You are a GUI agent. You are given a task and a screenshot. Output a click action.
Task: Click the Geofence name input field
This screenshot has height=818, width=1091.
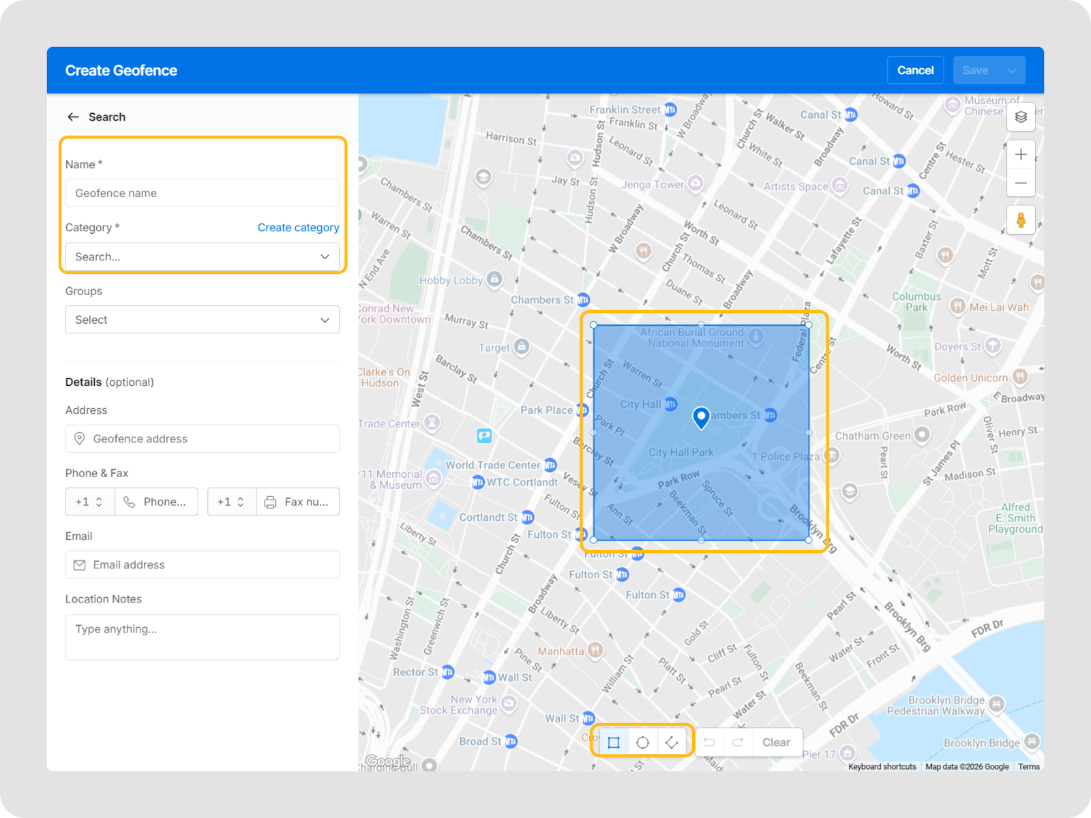(203, 193)
